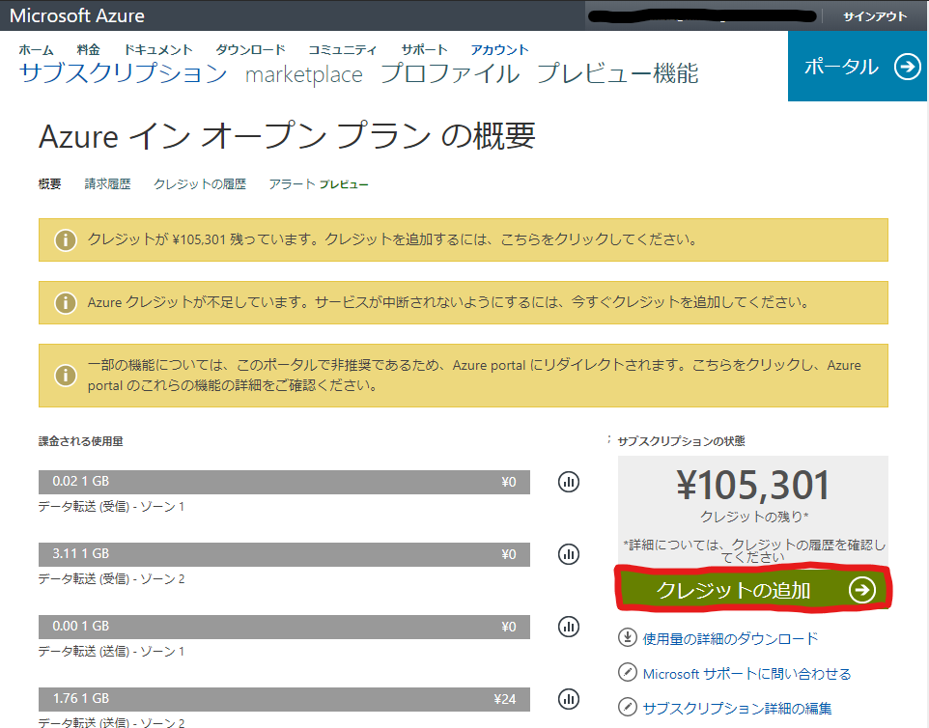Select the プレビュー機能 section
The height and width of the screenshot is (728, 929).
617,72
